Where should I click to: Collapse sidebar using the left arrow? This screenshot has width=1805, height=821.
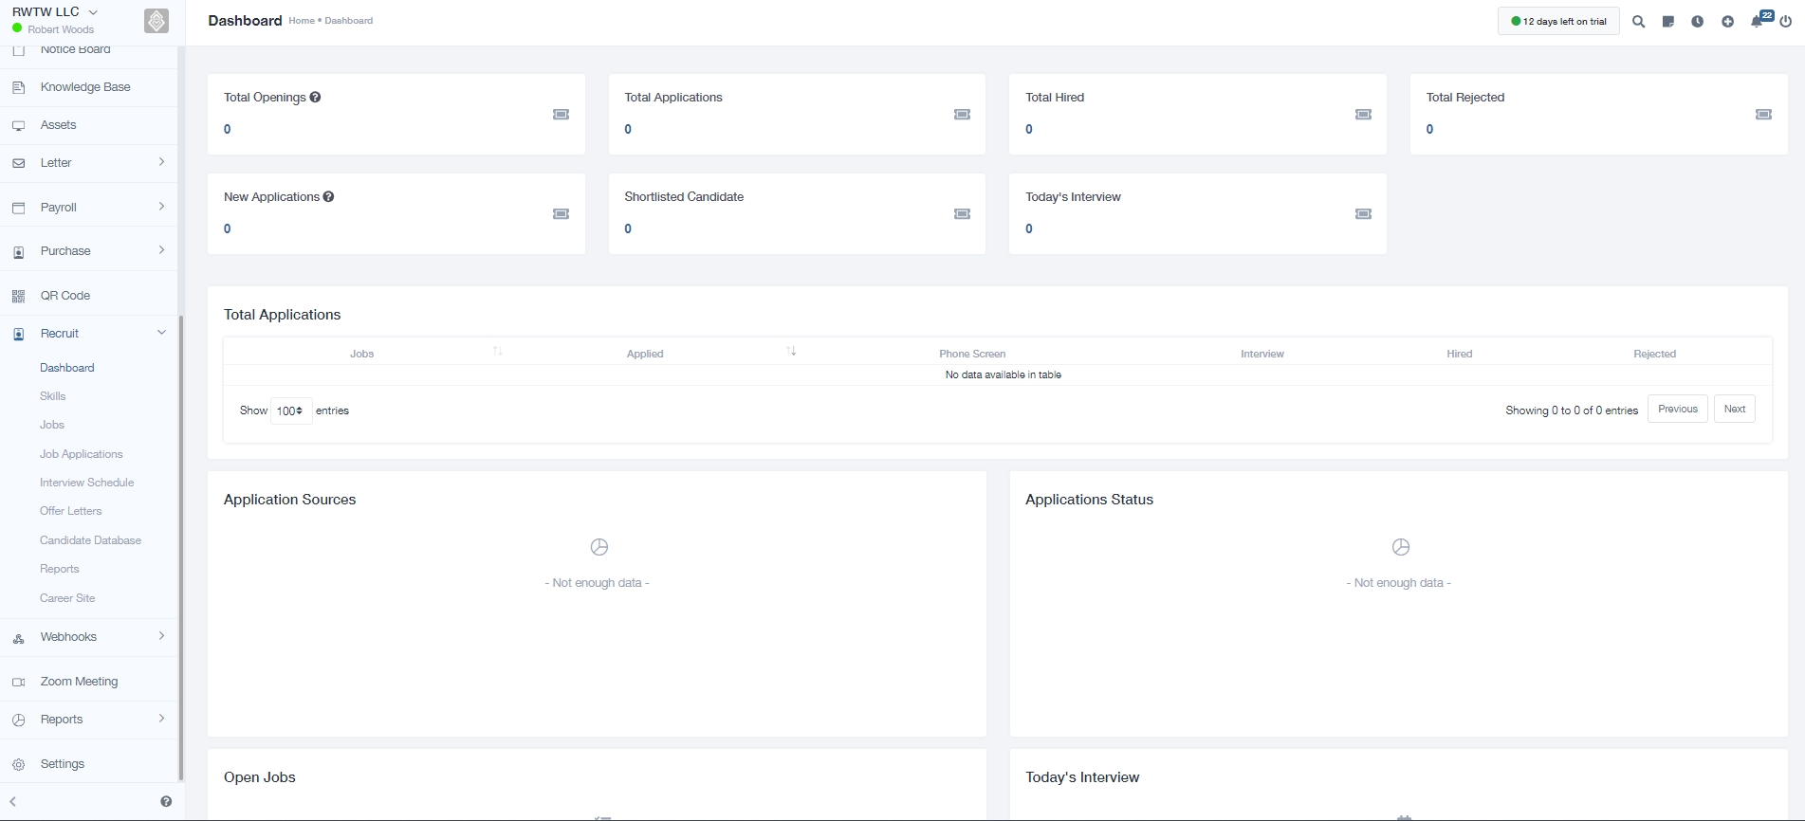(x=13, y=801)
